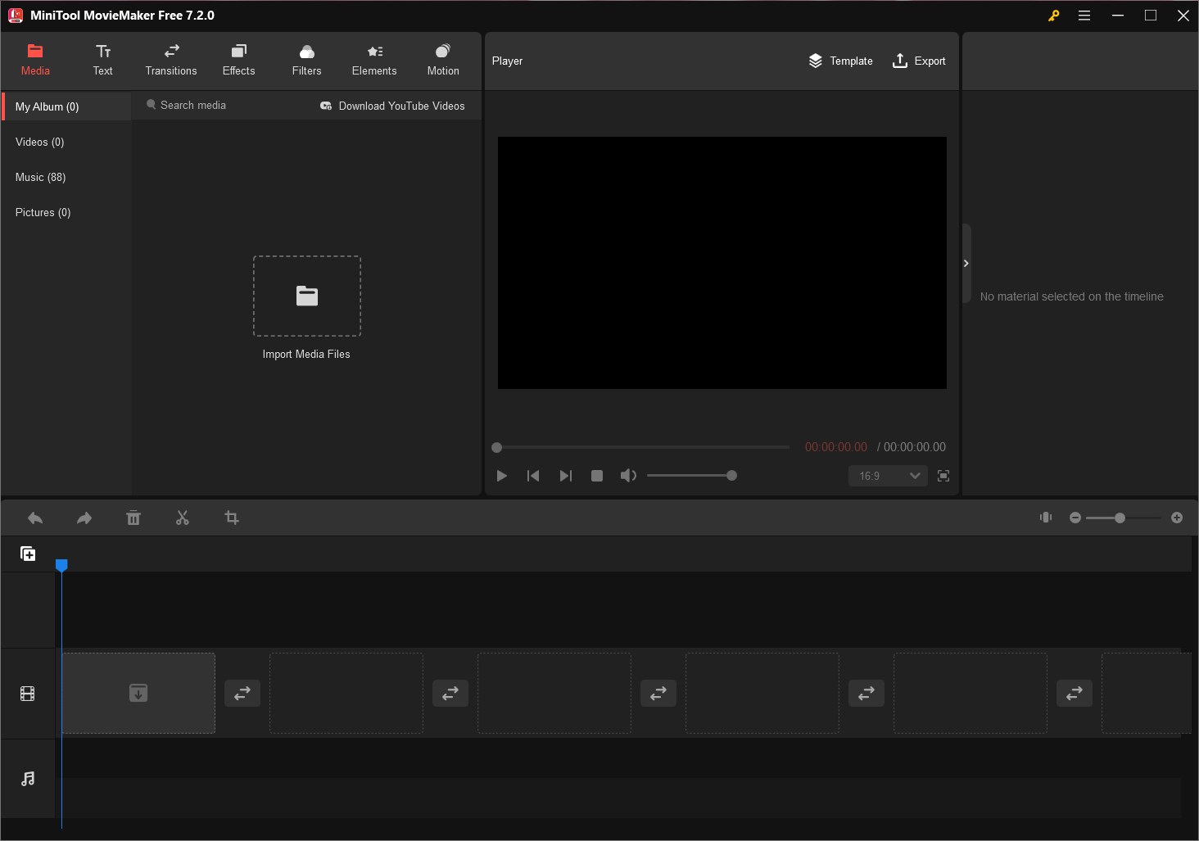Collapse the property panel with arrow
The width and height of the screenshot is (1199, 841).
click(966, 263)
